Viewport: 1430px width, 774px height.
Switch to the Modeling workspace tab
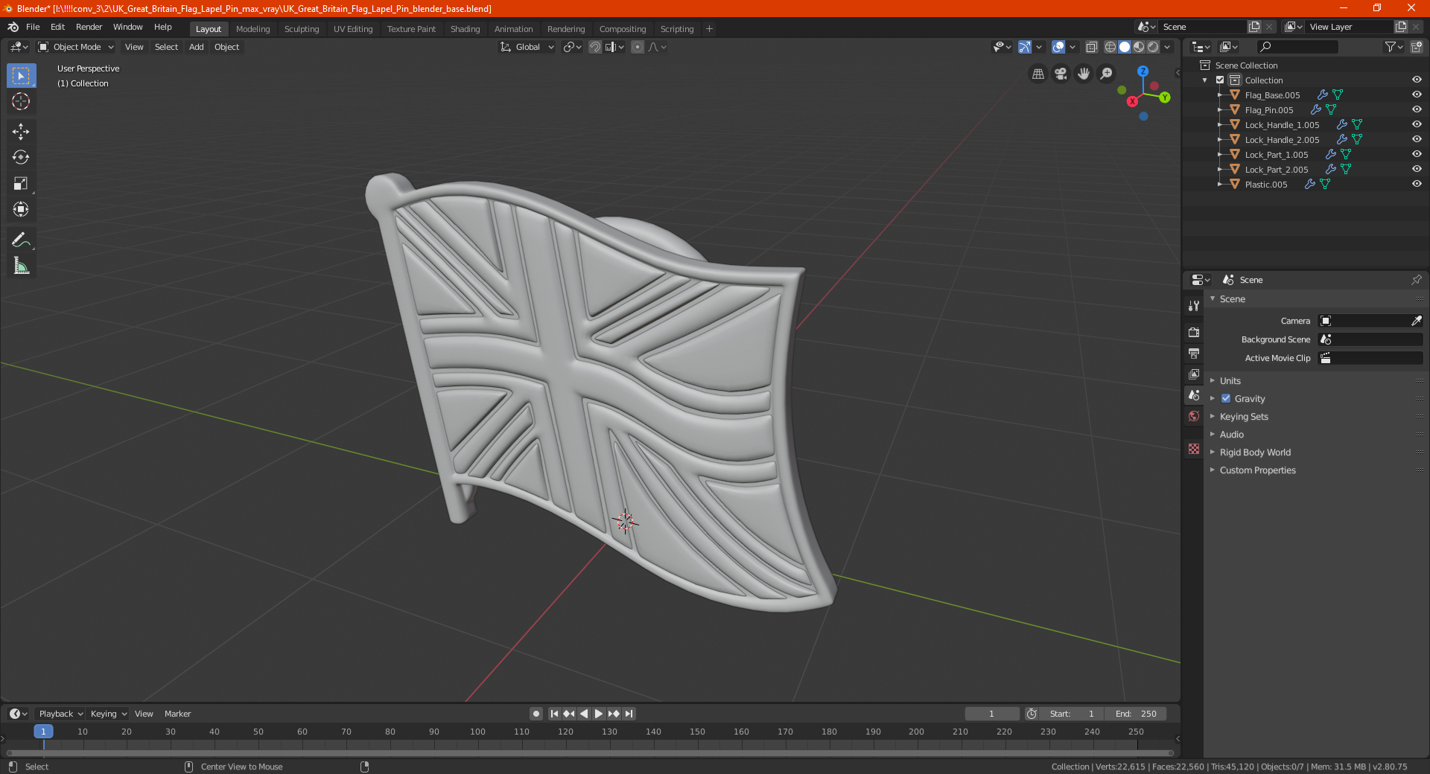tap(252, 29)
